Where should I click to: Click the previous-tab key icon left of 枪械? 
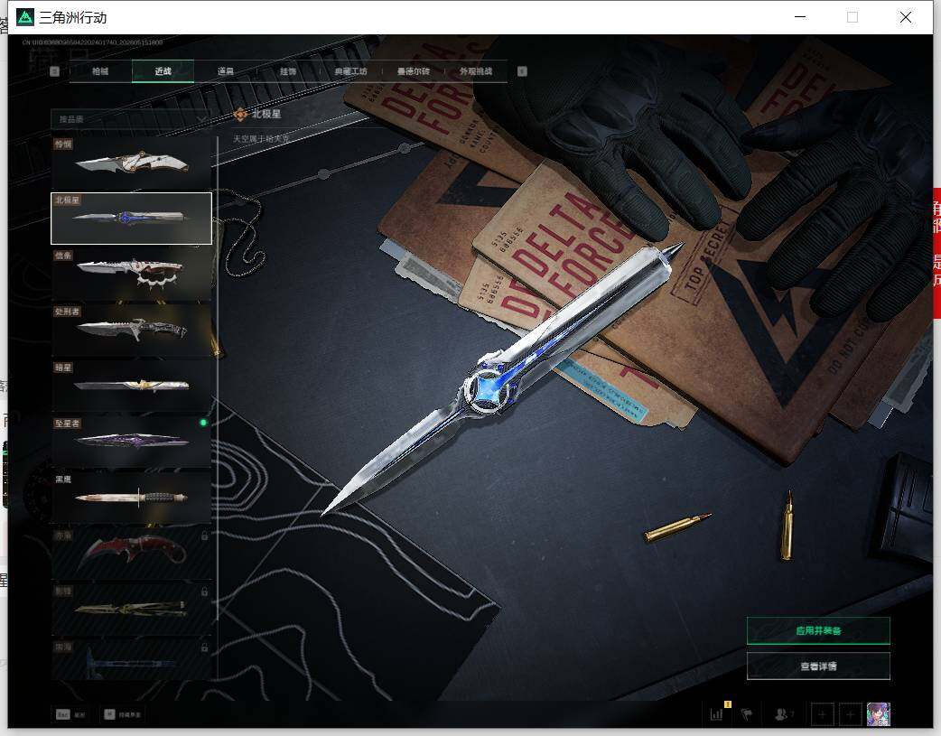coord(54,71)
